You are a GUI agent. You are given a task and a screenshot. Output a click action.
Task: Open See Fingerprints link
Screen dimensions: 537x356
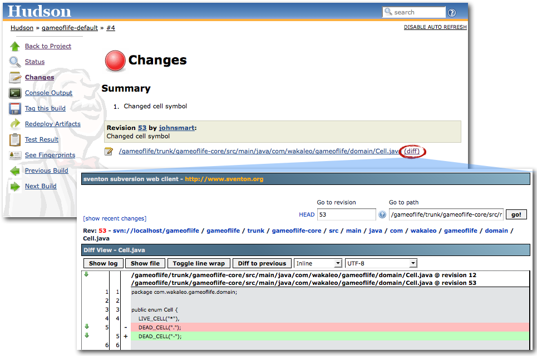point(50,155)
